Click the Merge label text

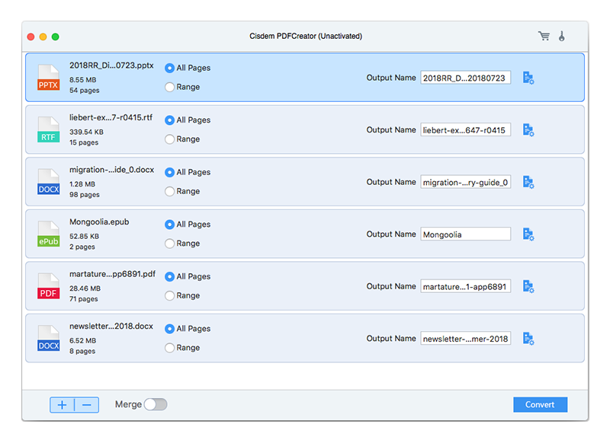coord(128,405)
